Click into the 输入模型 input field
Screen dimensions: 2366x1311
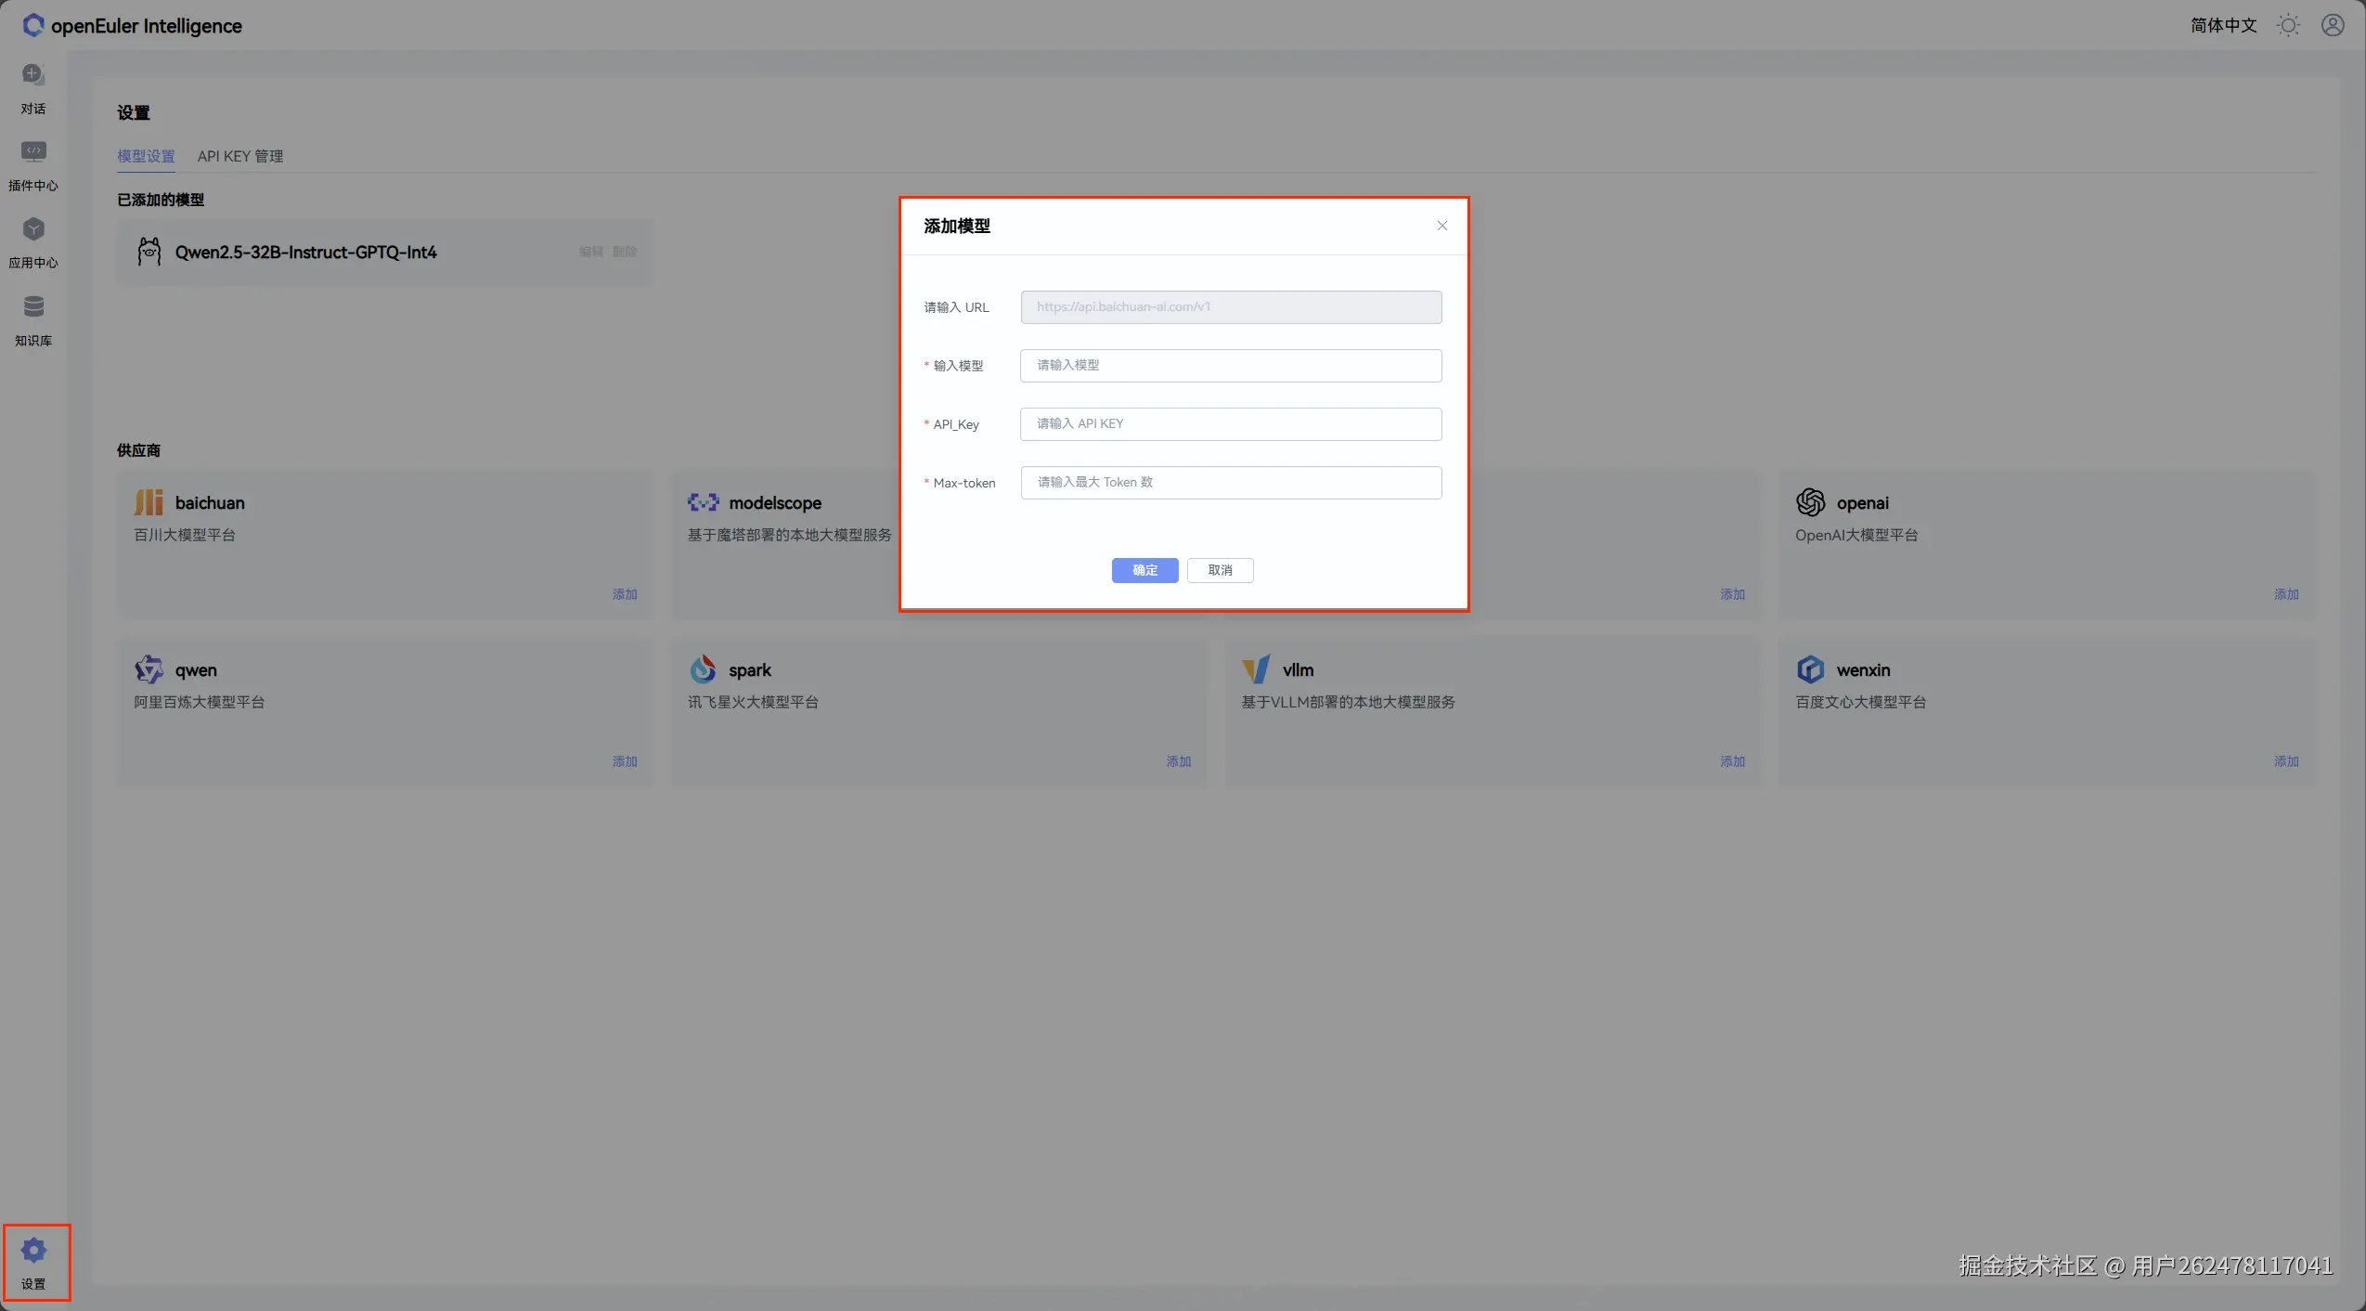point(1230,366)
